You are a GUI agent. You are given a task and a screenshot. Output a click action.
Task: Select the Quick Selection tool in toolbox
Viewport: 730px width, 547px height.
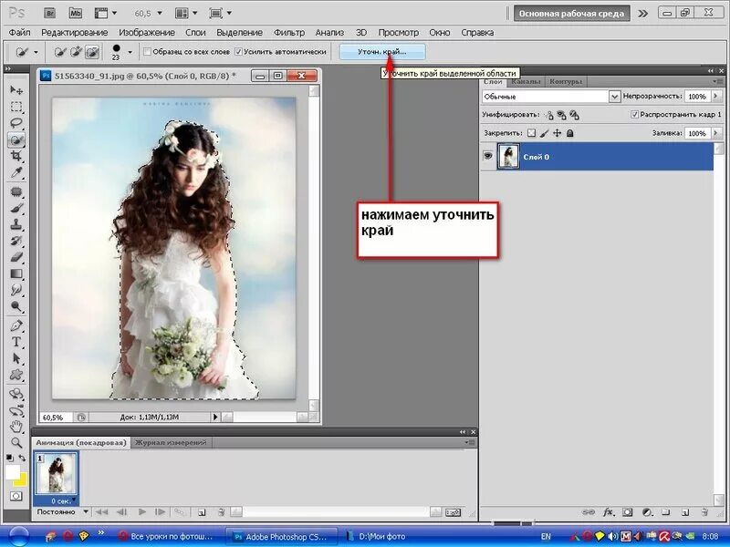coord(16,139)
